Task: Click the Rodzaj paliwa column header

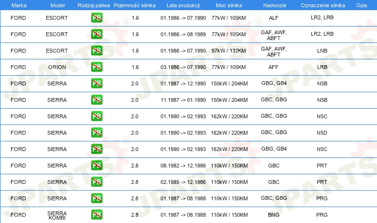Action: (94, 5)
